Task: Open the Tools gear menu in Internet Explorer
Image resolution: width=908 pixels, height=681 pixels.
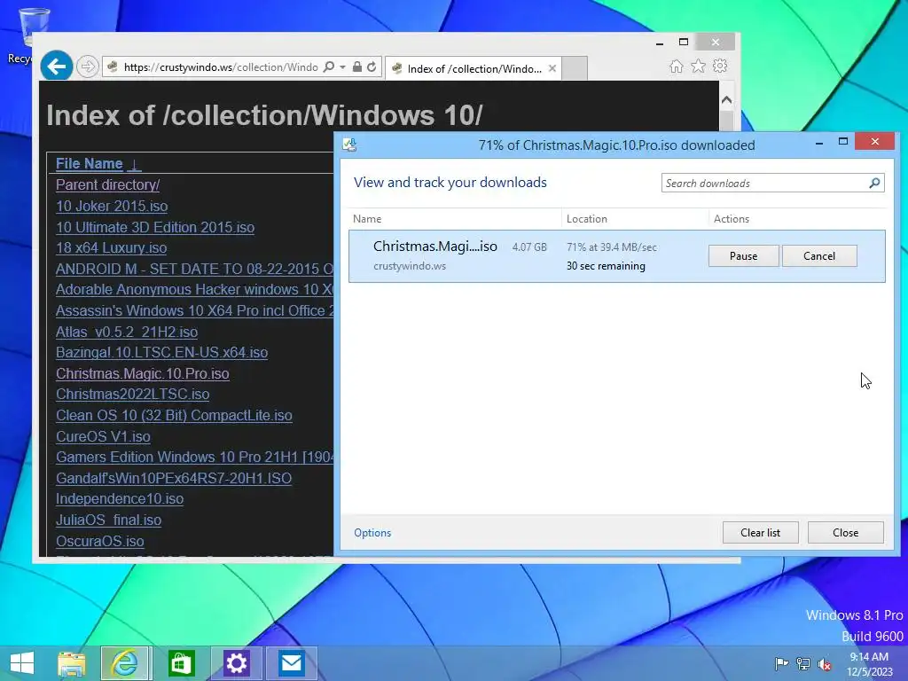Action: point(720,66)
